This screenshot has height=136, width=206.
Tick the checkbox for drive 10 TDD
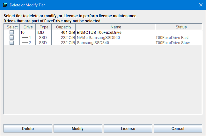coord(11,32)
